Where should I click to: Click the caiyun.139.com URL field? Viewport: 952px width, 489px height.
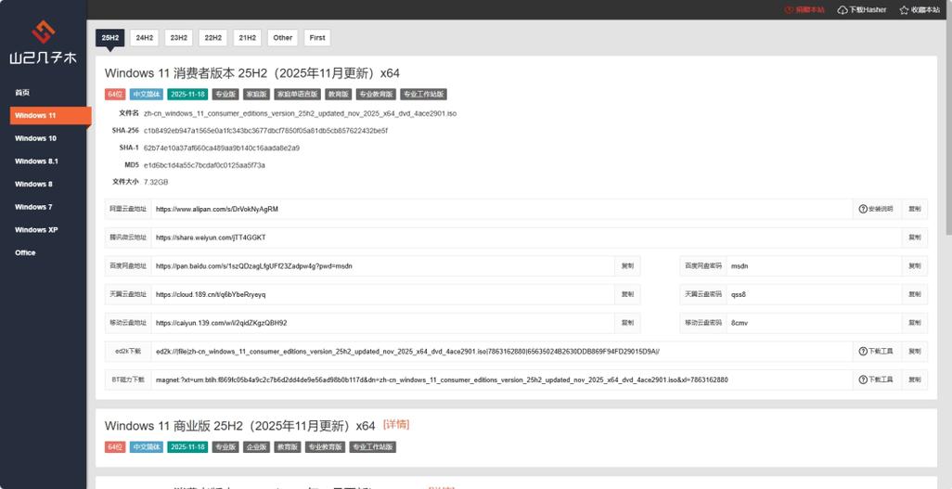point(383,323)
